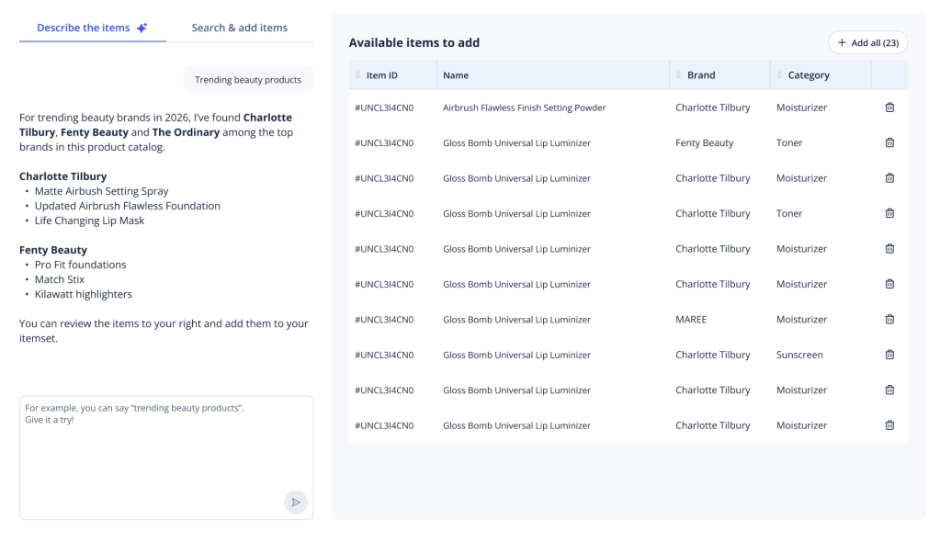
Task: Click Airbrush Flawless Finish Setting Powder name
Action: click(524, 107)
